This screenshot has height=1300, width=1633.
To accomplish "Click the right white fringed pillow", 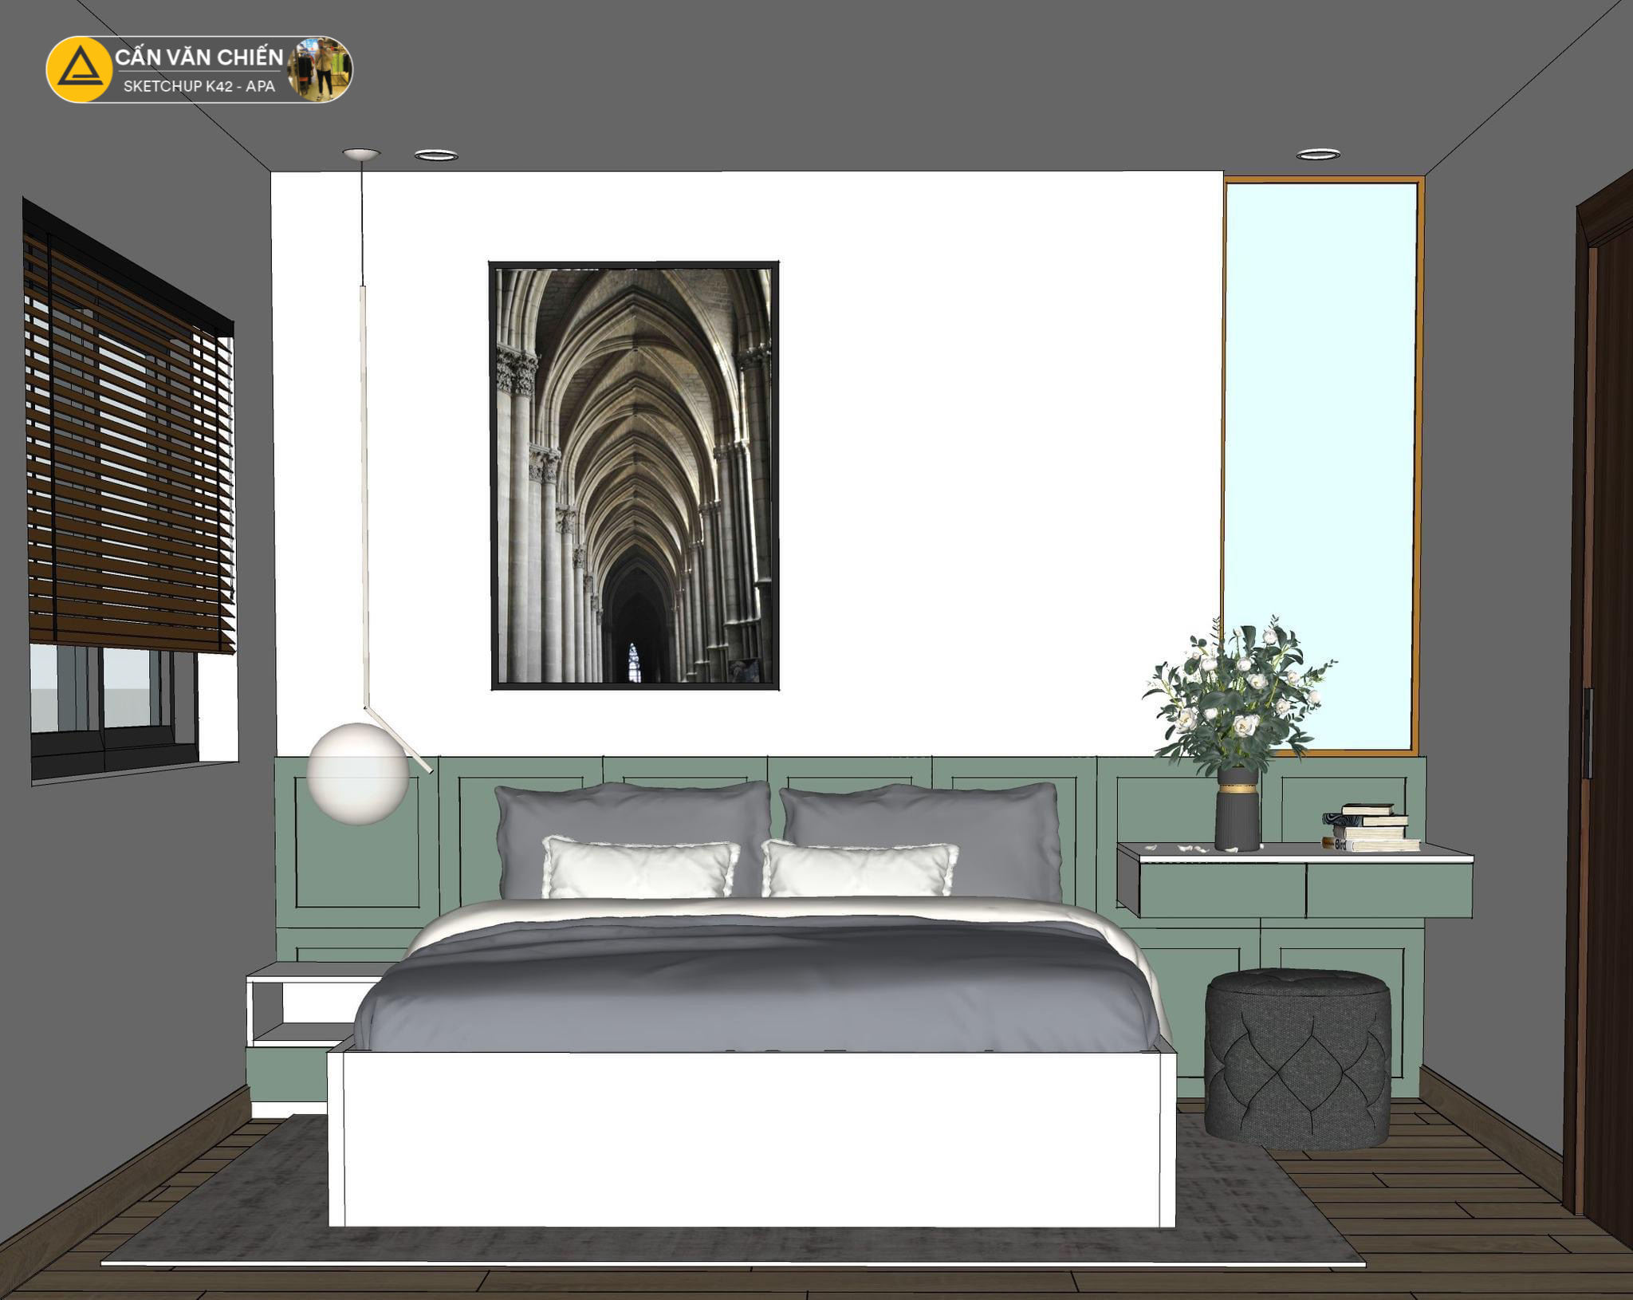I will point(860,869).
